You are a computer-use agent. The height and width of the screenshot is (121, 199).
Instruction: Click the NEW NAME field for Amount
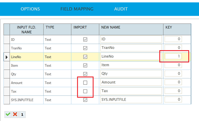(131, 82)
